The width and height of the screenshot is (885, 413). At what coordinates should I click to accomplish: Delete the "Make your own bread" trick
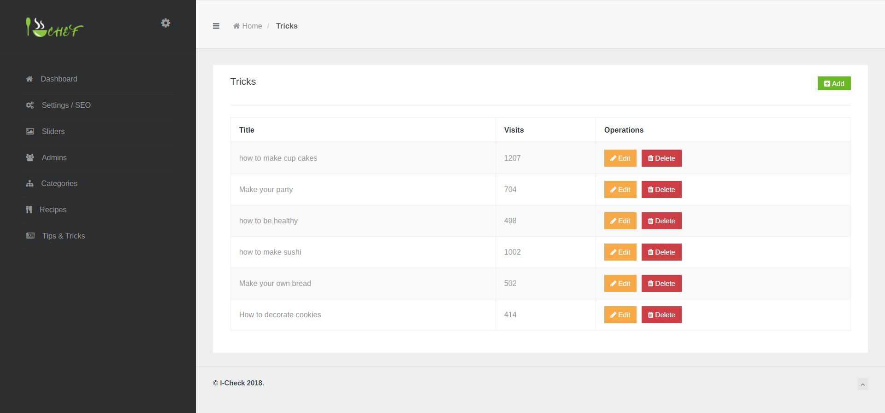pyautogui.click(x=661, y=284)
